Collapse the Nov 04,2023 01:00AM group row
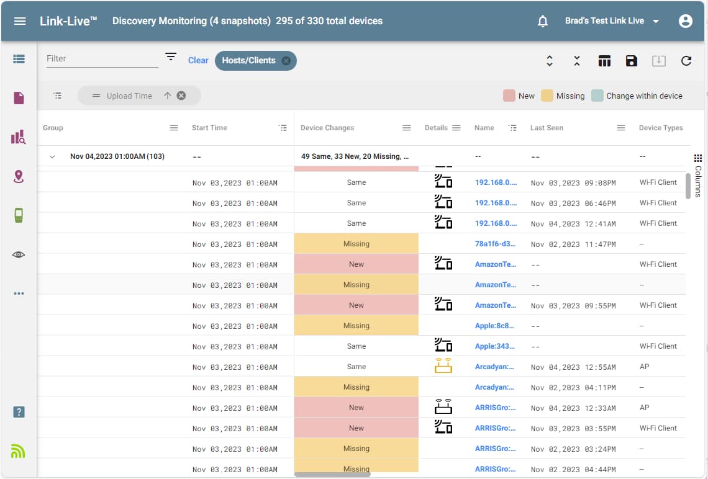The height and width of the screenshot is (479, 708). [52, 157]
